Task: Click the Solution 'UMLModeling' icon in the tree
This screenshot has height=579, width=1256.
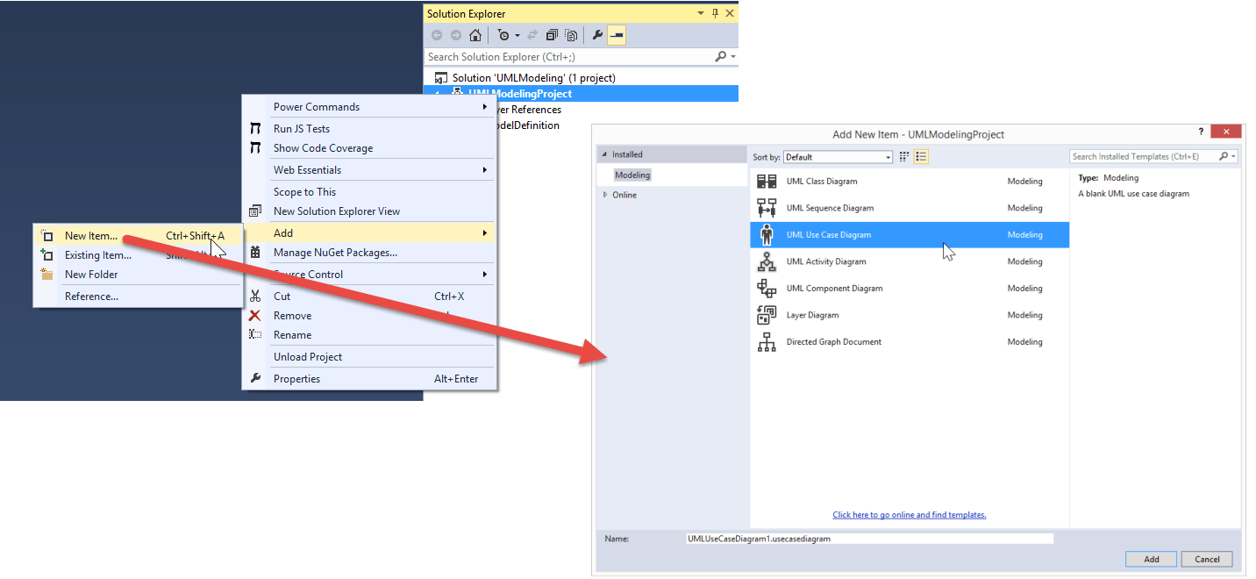Action: 441,78
